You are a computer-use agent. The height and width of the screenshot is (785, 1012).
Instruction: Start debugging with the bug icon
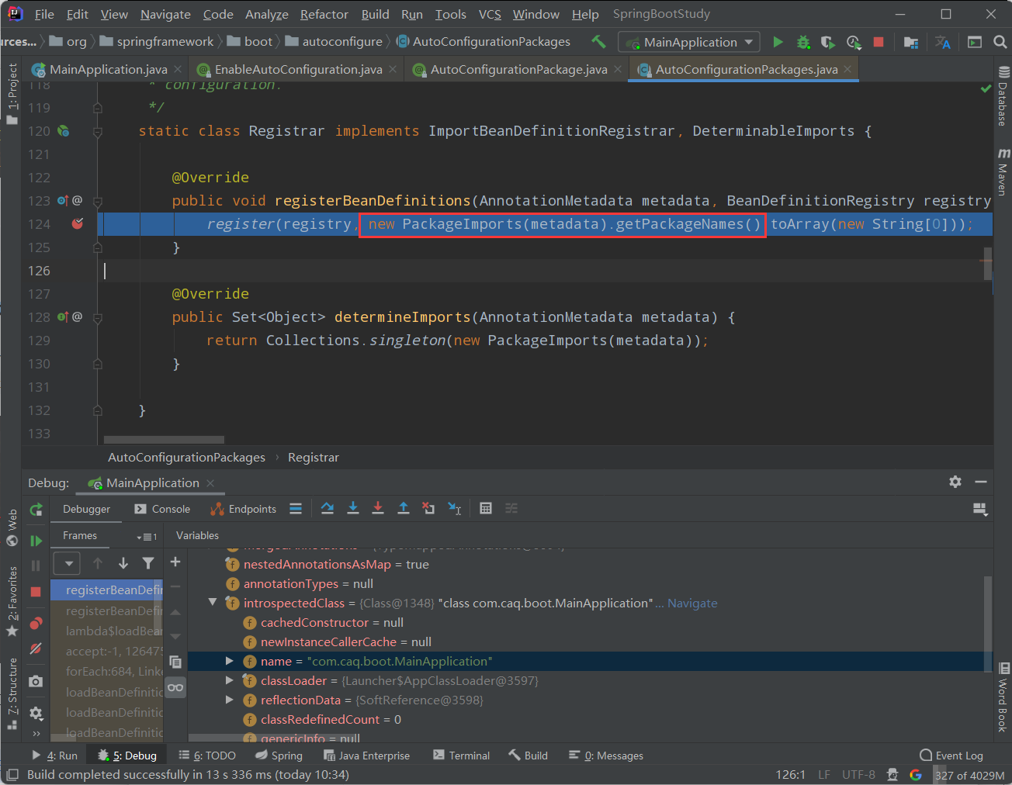point(803,42)
